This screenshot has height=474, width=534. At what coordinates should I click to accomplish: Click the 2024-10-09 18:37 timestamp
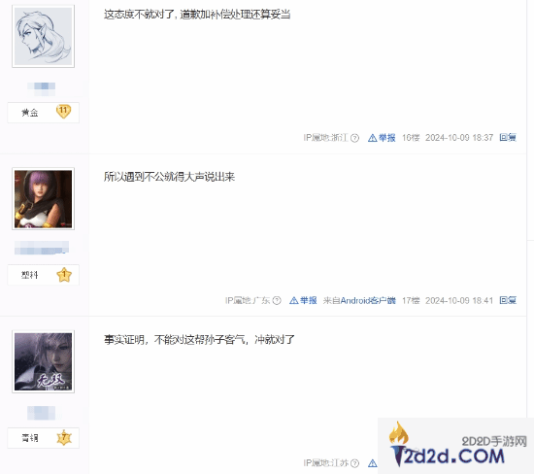click(459, 138)
